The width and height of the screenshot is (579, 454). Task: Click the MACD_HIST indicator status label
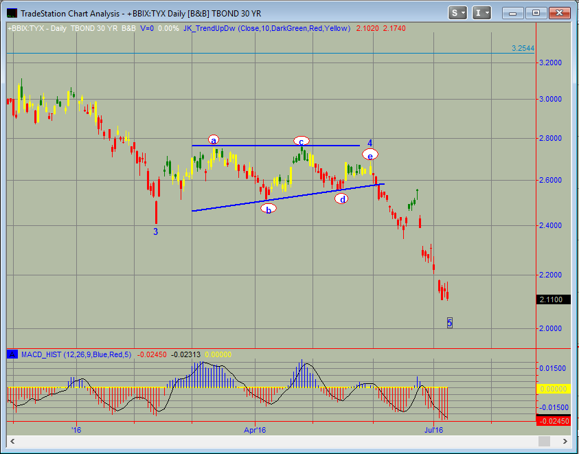pyautogui.click(x=72, y=354)
